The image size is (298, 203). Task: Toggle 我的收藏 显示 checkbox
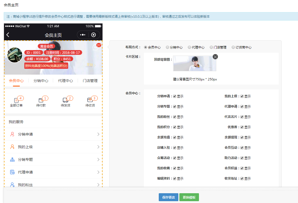click(175, 168)
